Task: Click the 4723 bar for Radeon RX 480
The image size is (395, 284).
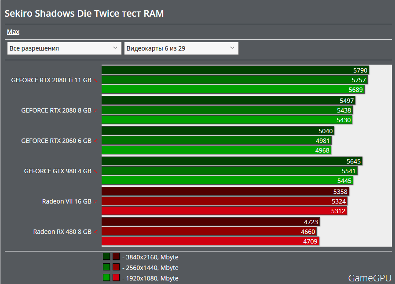Action: (211, 222)
